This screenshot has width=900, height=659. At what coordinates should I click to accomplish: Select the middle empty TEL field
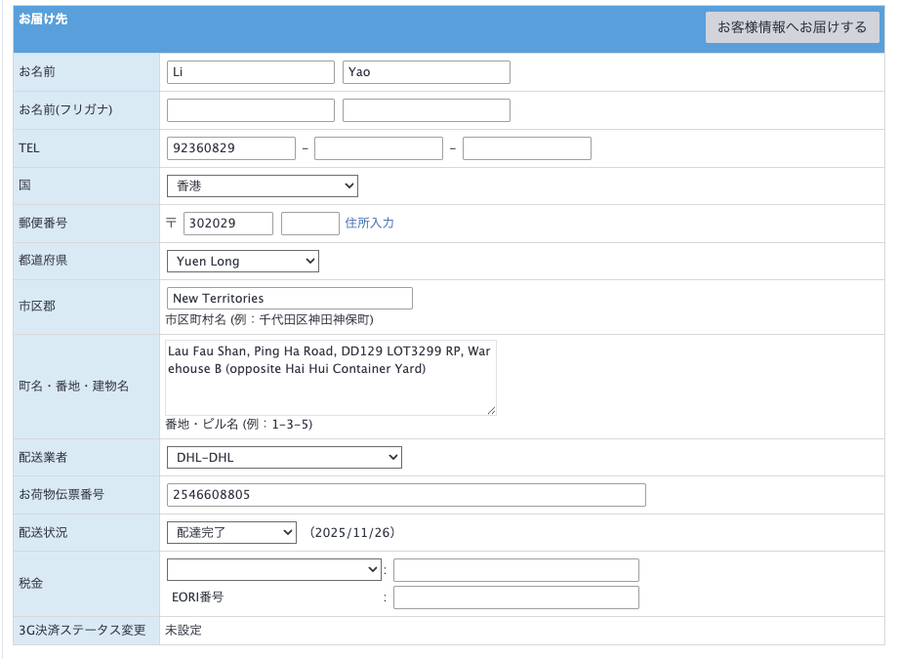[x=378, y=148]
